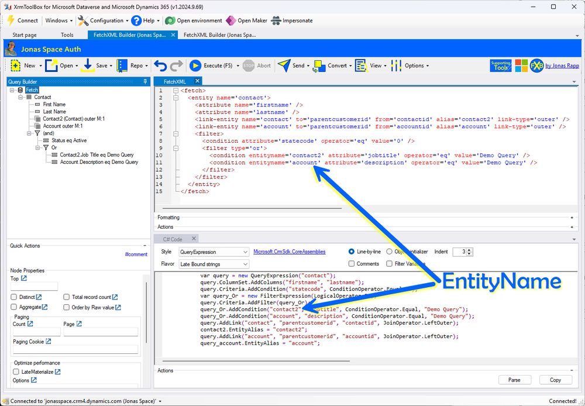Screen dimensions: 585x406
Task: Enable the Distinct checkbox
Action: pos(14,297)
